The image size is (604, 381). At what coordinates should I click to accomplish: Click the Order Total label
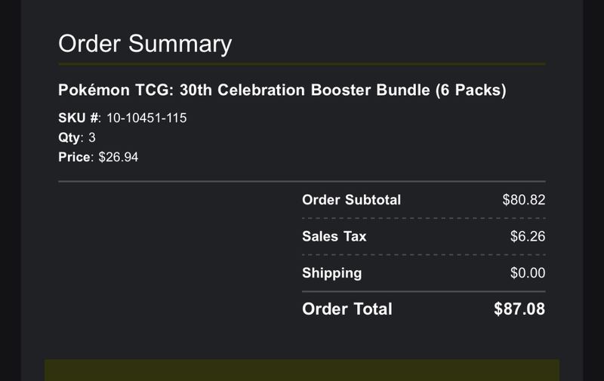tap(347, 309)
